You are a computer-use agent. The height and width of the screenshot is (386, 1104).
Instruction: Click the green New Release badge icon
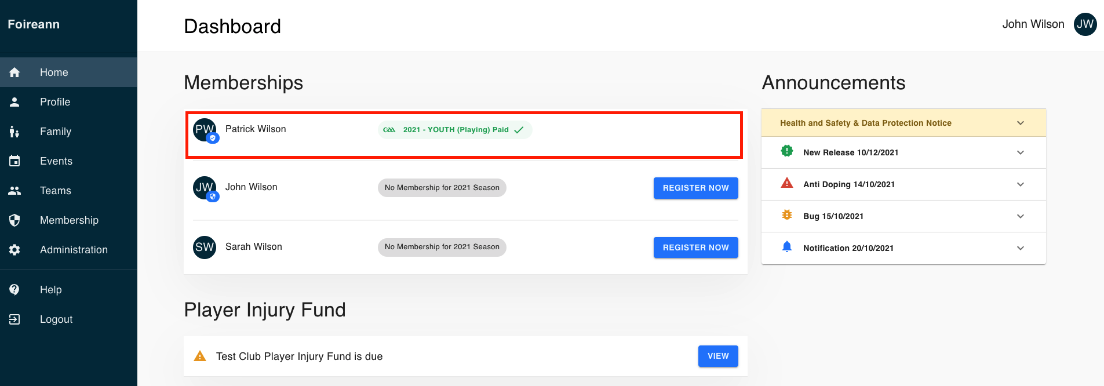(x=787, y=151)
